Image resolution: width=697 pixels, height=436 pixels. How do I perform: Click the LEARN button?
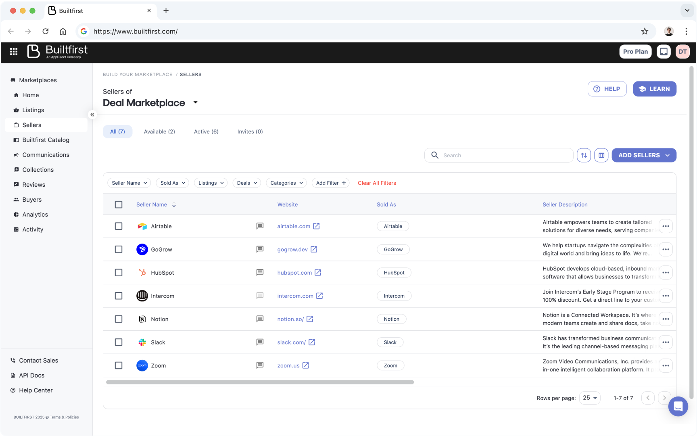click(654, 89)
